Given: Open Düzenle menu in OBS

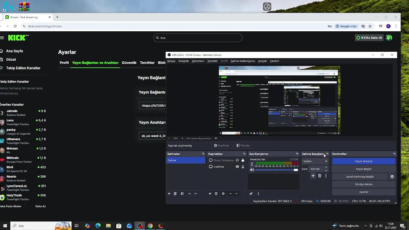Looking at the screenshot, I should 183,61.
